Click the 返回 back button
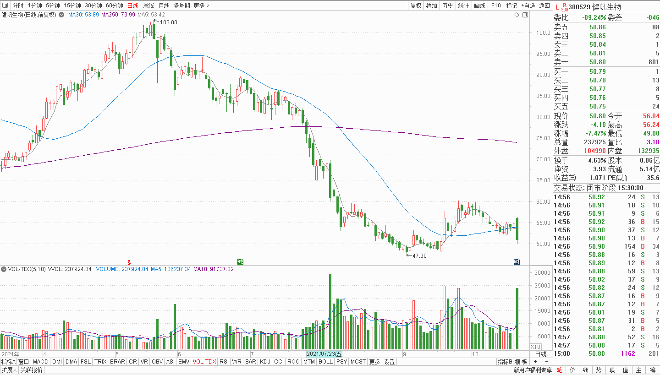The image size is (660, 375). (544, 5)
